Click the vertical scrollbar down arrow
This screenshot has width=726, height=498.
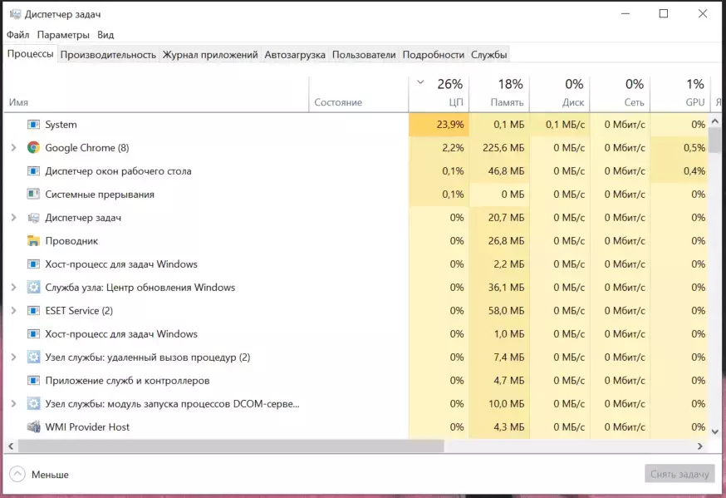coord(715,431)
